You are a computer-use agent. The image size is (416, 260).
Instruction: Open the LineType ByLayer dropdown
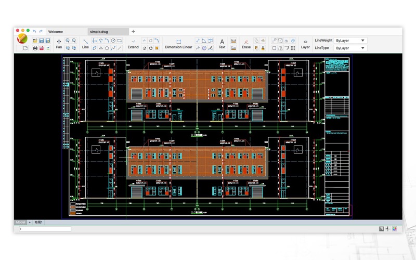350,48
